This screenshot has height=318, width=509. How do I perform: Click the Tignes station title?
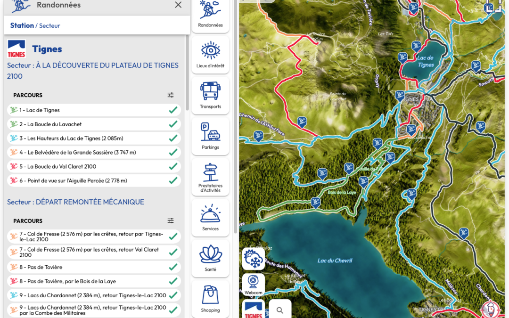pyautogui.click(x=47, y=49)
